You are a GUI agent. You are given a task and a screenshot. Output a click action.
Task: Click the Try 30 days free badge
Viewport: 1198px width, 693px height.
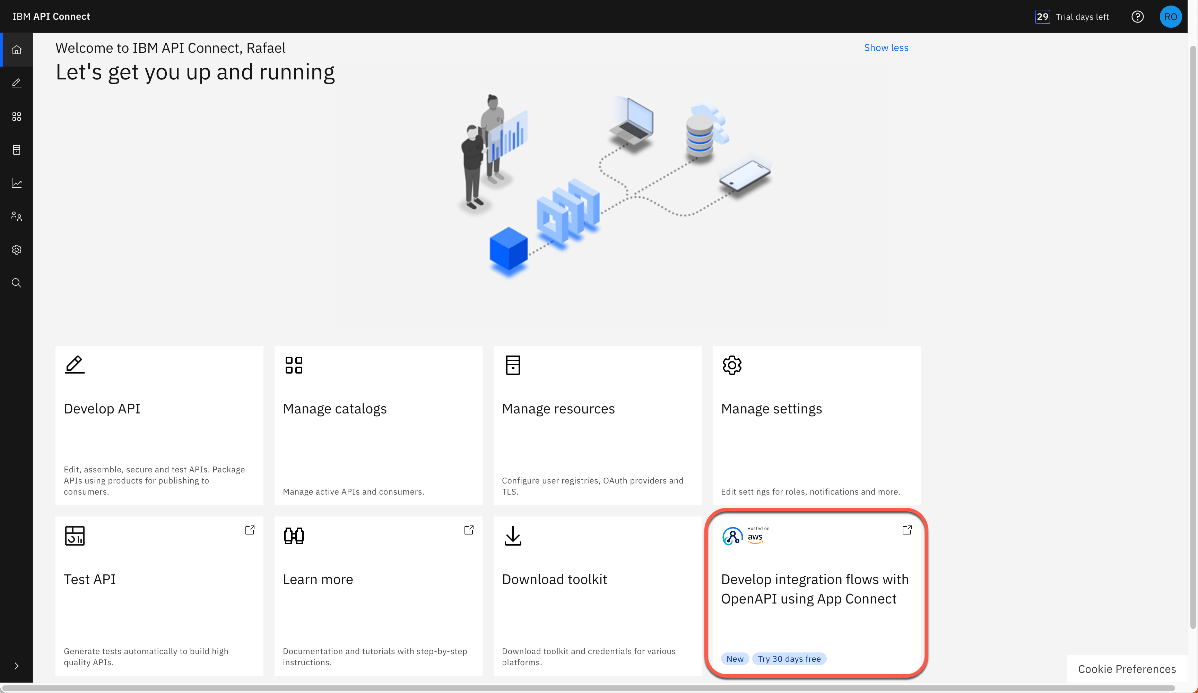pyautogui.click(x=789, y=659)
